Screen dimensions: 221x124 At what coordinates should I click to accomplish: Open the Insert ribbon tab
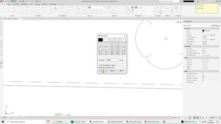(9, 4)
